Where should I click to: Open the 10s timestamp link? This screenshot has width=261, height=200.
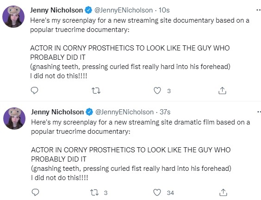164,10
